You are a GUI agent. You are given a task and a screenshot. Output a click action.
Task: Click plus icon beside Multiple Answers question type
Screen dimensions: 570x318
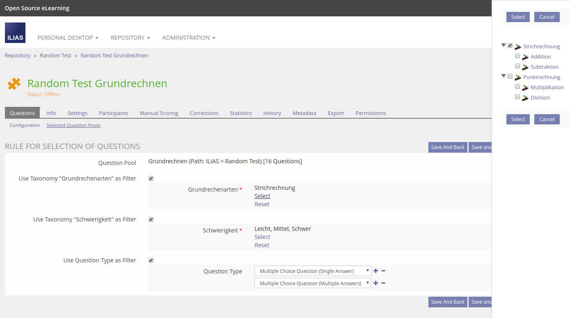coord(375,283)
